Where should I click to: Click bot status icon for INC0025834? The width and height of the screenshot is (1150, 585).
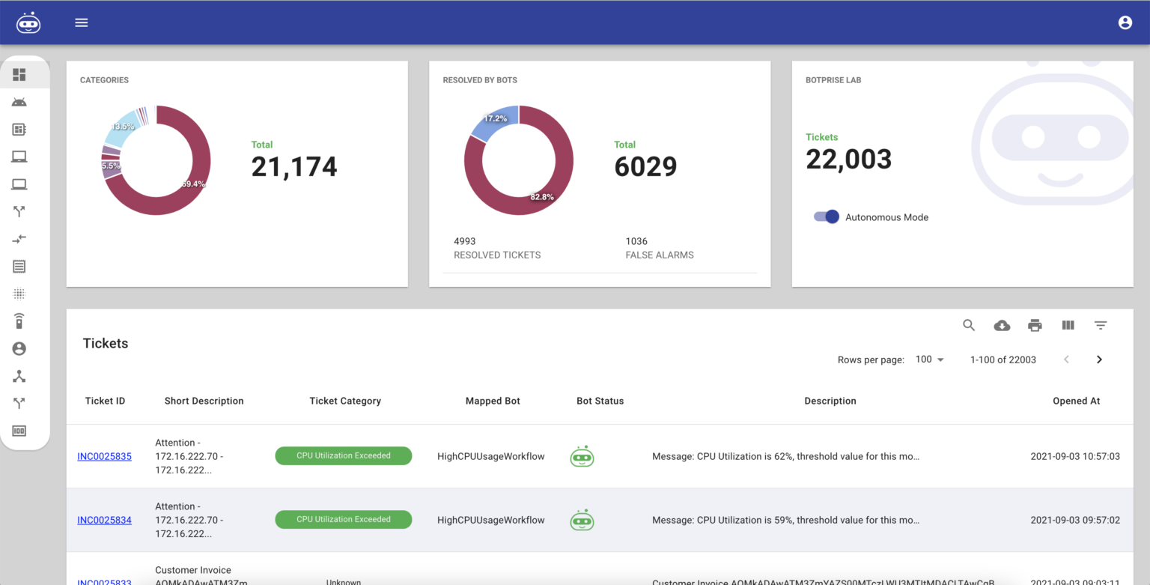(x=582, y=520)
